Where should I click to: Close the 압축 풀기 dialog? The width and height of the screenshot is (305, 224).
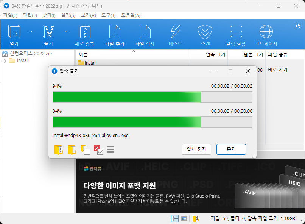(x=247, y=71)
